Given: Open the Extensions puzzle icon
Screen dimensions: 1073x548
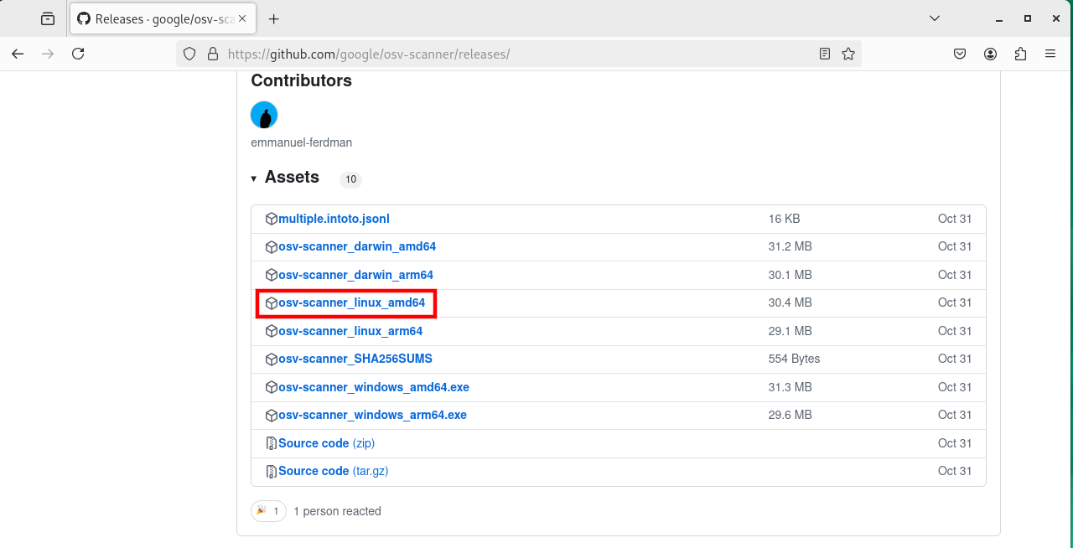Looking at the screenshot, I should point(1020,54).
